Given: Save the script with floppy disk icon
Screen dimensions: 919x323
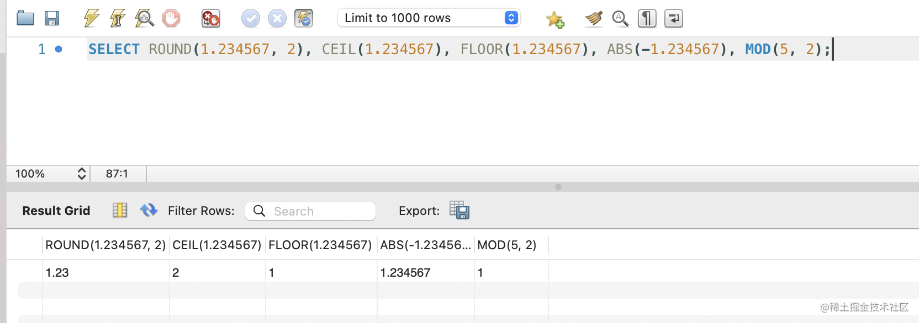Looking at the screenshot, I should click(52, 18).
